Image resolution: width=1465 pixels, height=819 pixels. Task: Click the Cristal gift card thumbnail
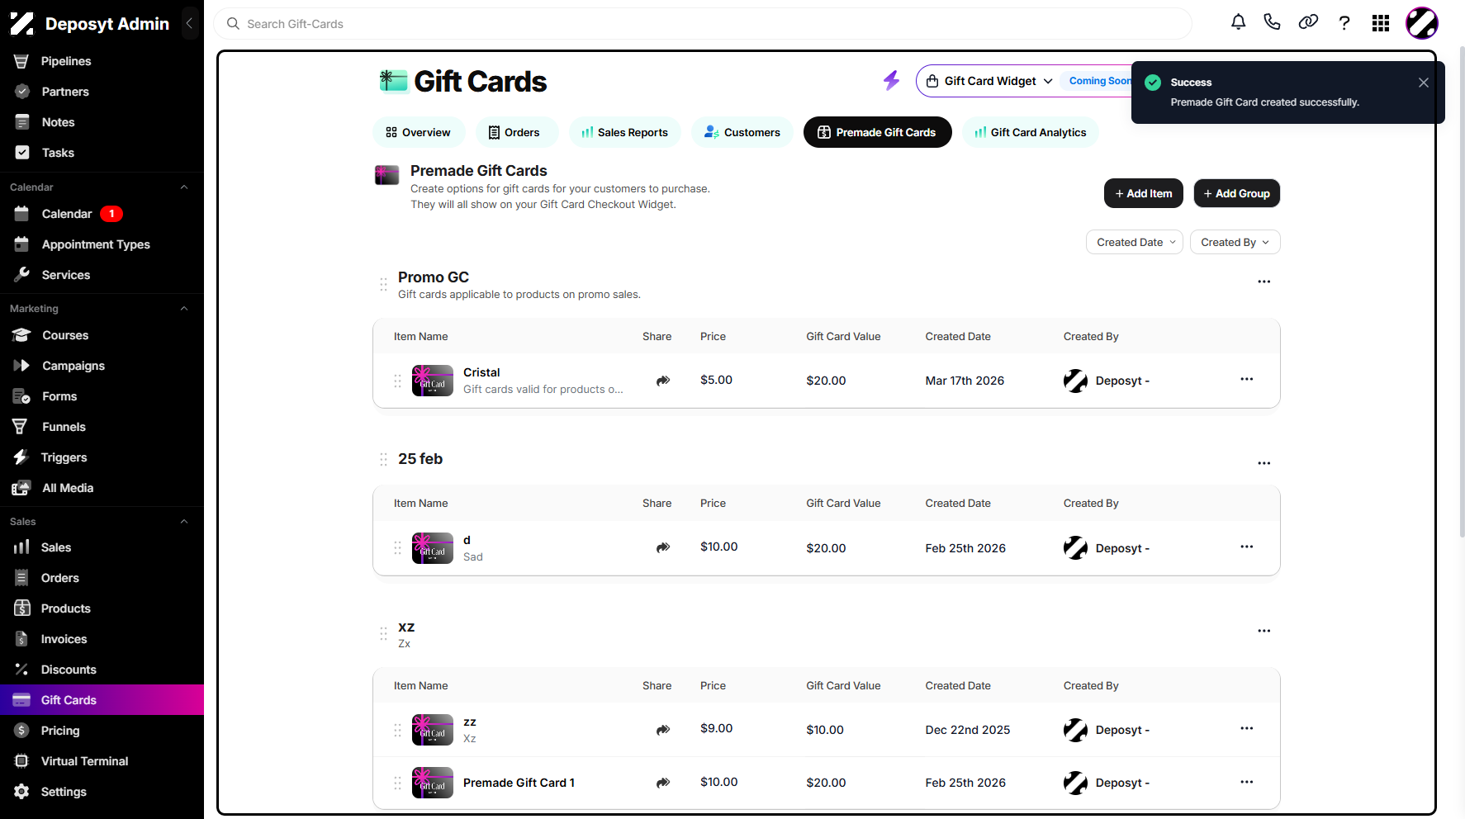tap(433, 381)
